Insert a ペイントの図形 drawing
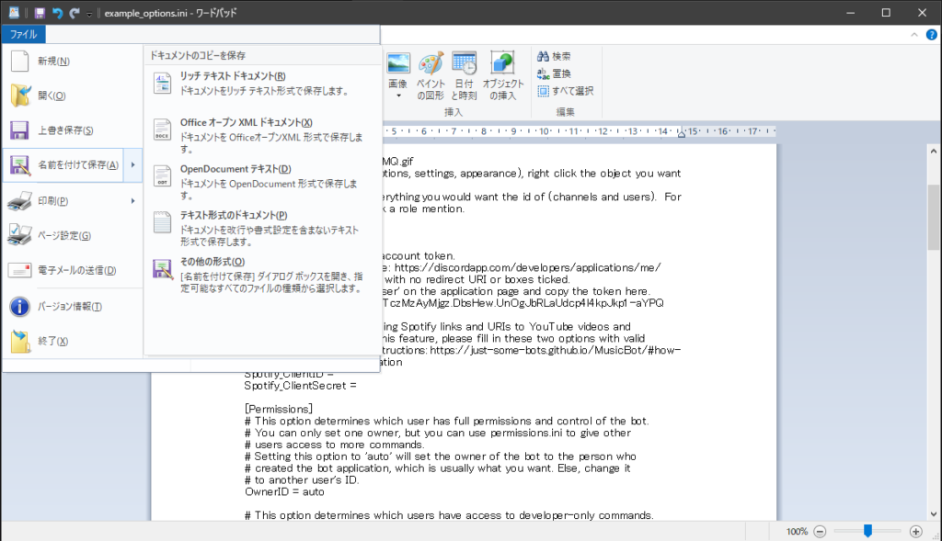942x541 pixels. pyautogui.click(x=431, y=76)
